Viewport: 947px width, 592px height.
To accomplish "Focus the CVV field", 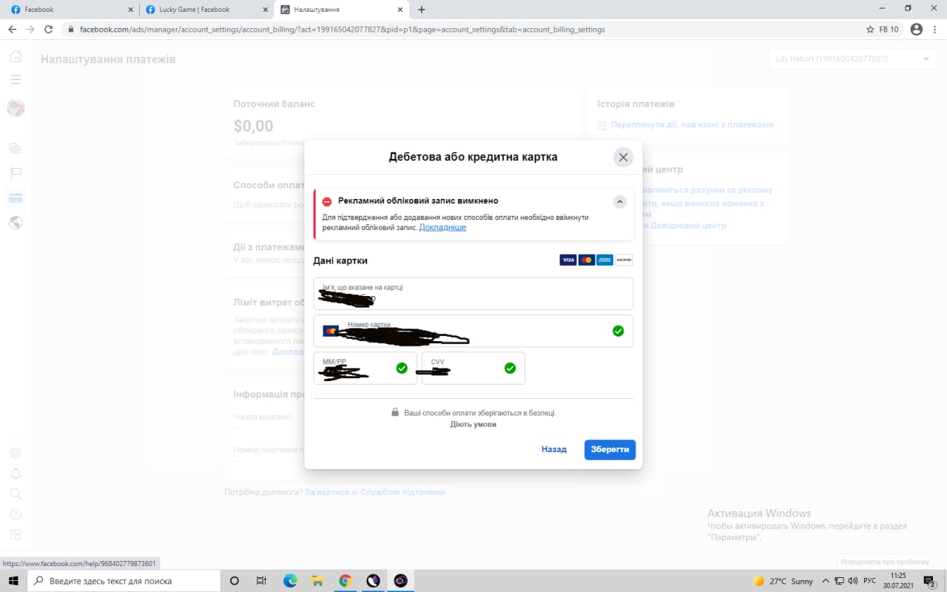I will click(x=473, y=368).
